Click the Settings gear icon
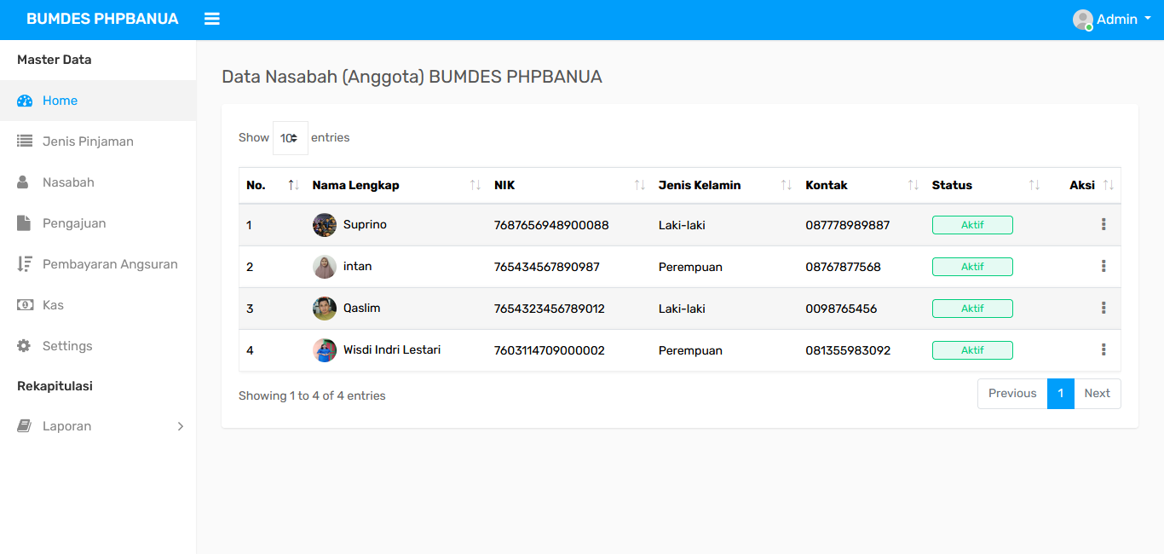 24,346
